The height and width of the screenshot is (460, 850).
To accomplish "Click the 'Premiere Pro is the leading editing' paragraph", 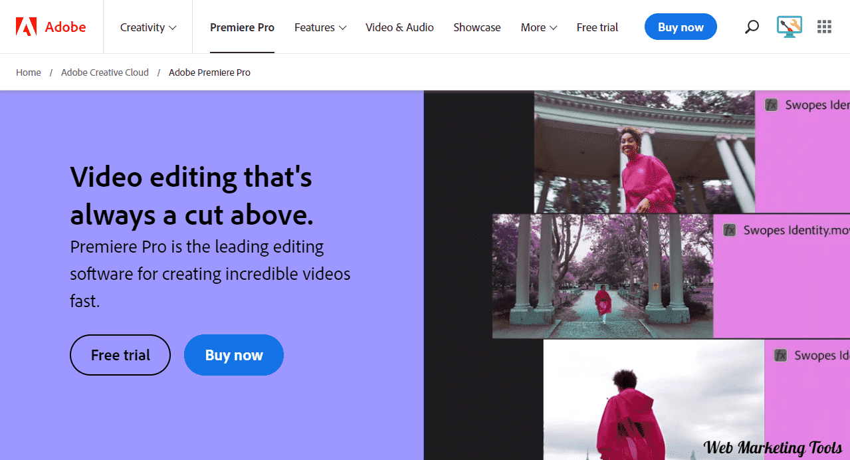I will point(210,274).
